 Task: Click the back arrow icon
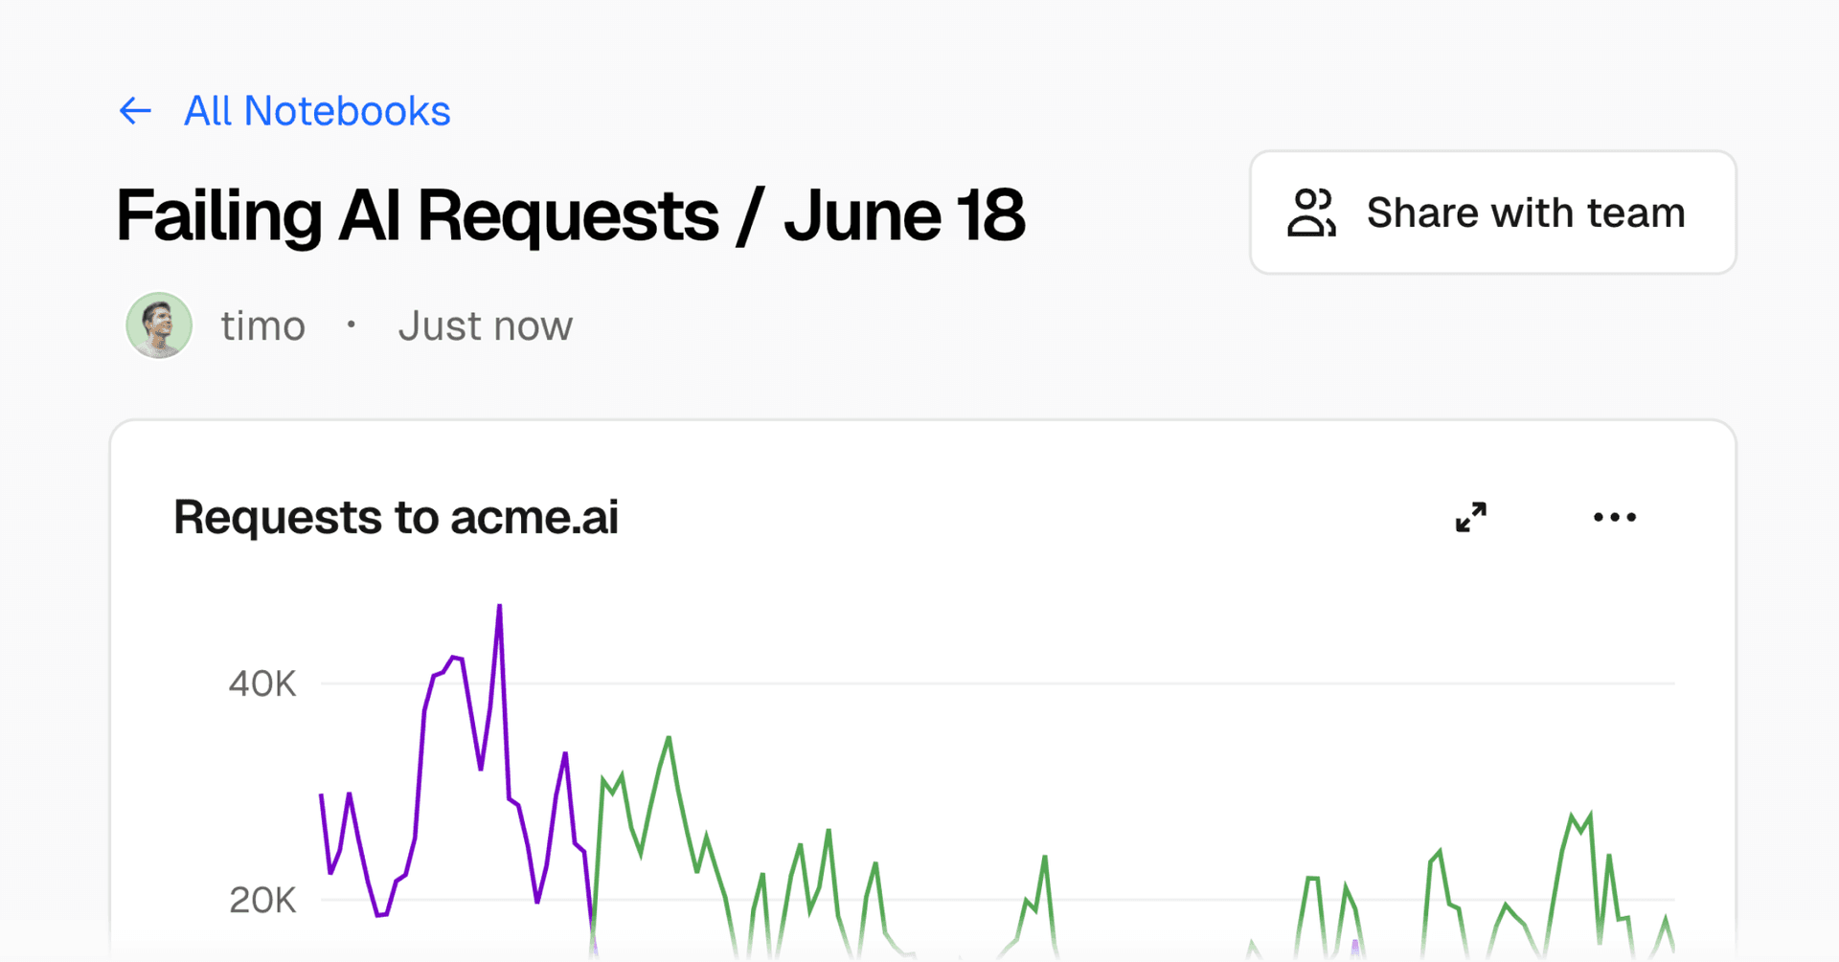click(x=135, y=111)
